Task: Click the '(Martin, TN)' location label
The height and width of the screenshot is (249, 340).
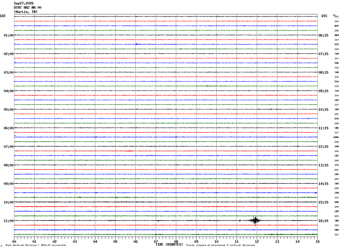Action: click(26, 12)
